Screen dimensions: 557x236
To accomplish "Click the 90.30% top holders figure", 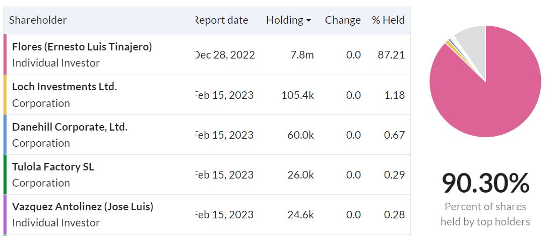I will coord(485,184).
